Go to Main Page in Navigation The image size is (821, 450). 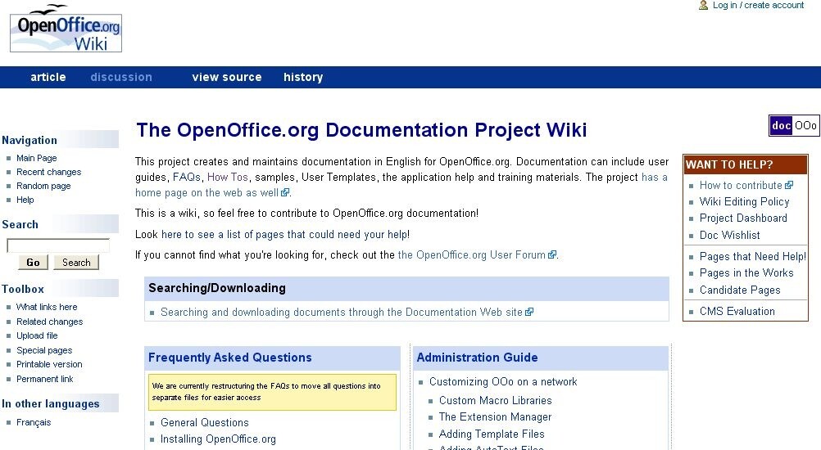(36, 158)
